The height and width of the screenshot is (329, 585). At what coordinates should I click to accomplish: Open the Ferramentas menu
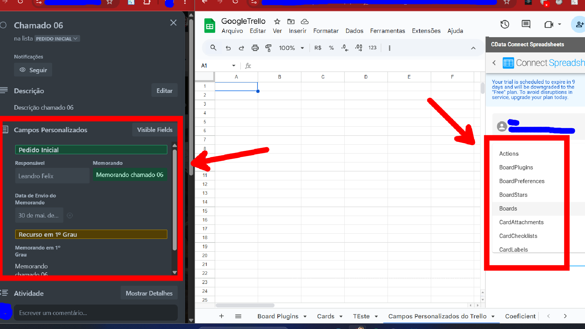(388, 31)
